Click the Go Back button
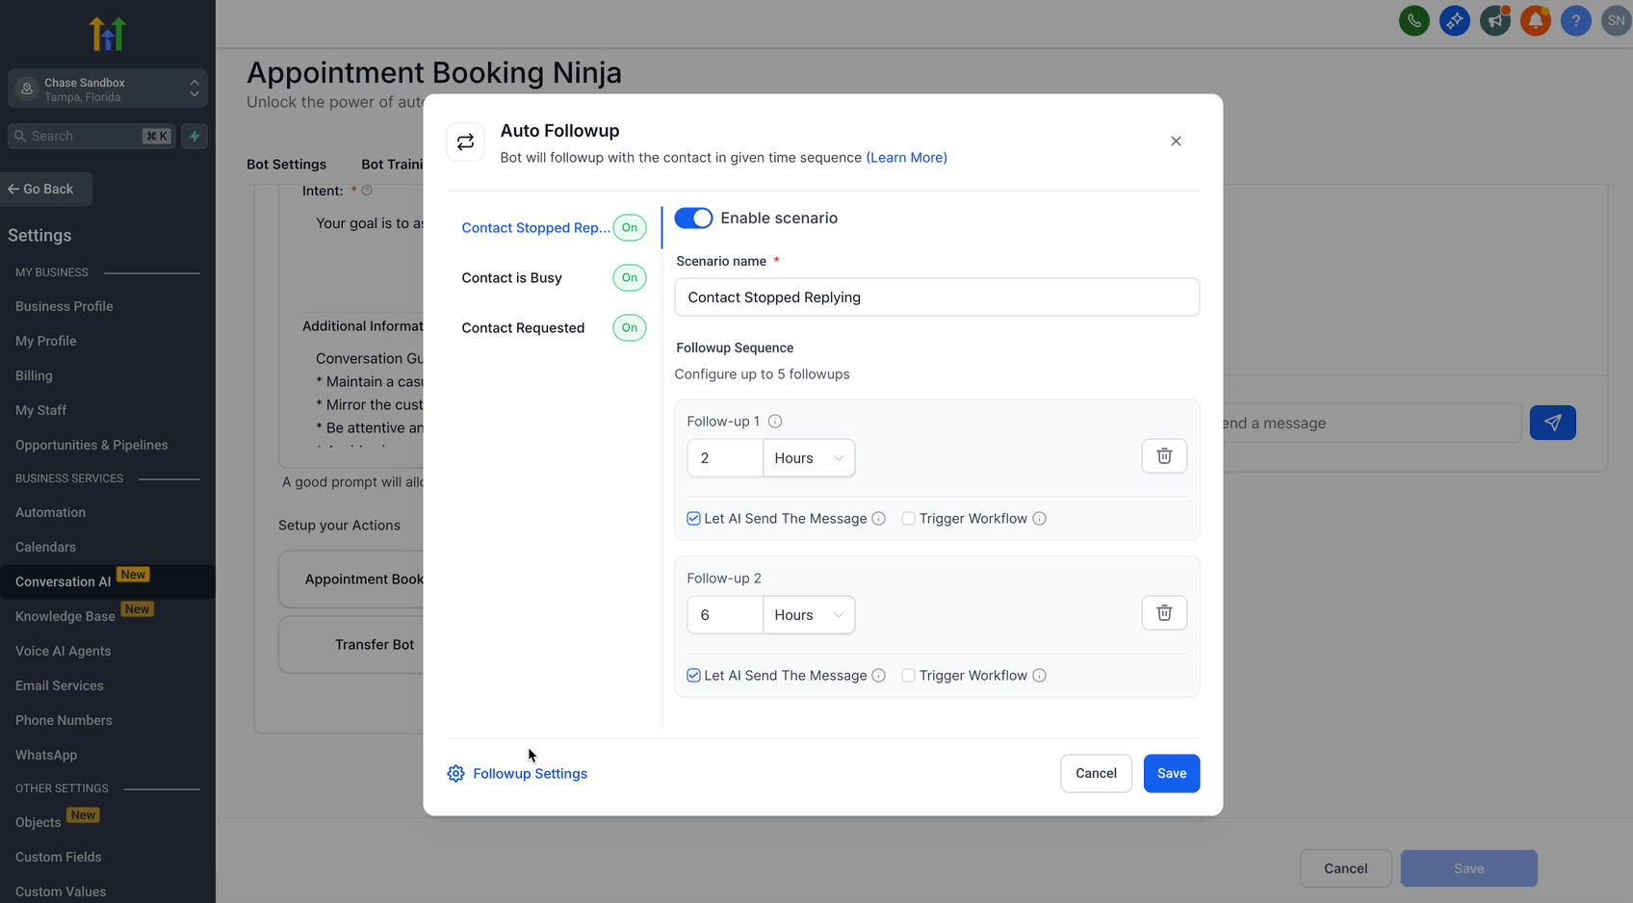The height and width of the screenshot is (903, 1633). click(46, 189)
